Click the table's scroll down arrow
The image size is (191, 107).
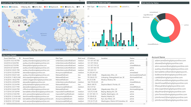(147, 101)
